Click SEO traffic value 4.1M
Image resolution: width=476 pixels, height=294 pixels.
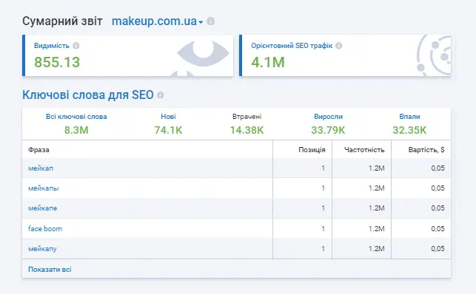point(268,62)
